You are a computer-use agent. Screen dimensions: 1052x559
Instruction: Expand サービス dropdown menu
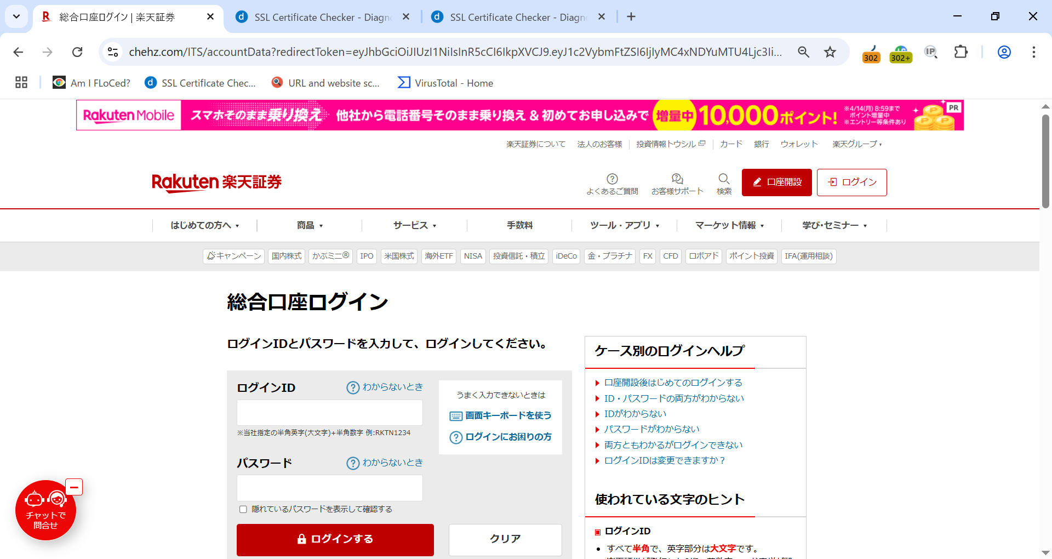click(x=415, y=225)
